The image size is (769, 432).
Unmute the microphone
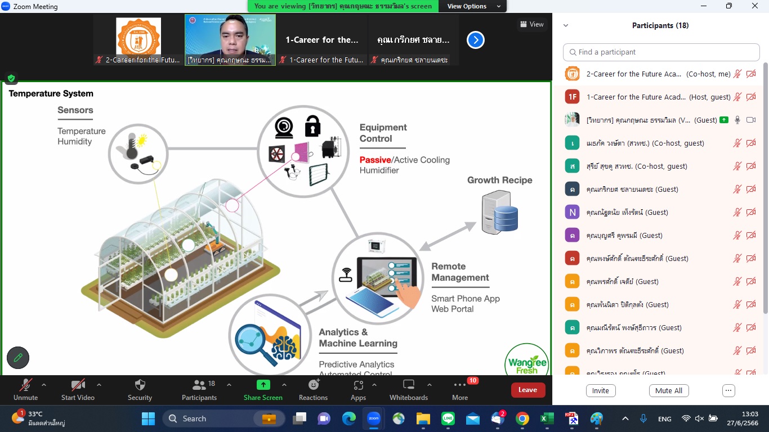(x=25, y=385)
